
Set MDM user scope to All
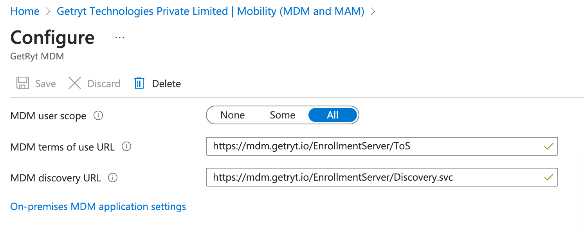pyautogui.click(x=333, y=115)
